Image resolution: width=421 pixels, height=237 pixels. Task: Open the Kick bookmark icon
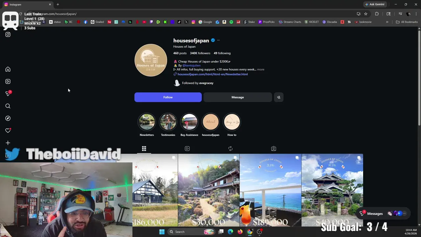165,22
